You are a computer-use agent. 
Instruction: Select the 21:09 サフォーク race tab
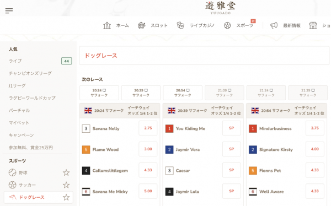pyautogui.click(x=225, y=93)
